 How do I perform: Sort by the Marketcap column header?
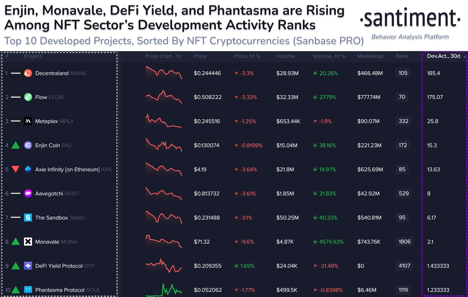click(370, 56)
